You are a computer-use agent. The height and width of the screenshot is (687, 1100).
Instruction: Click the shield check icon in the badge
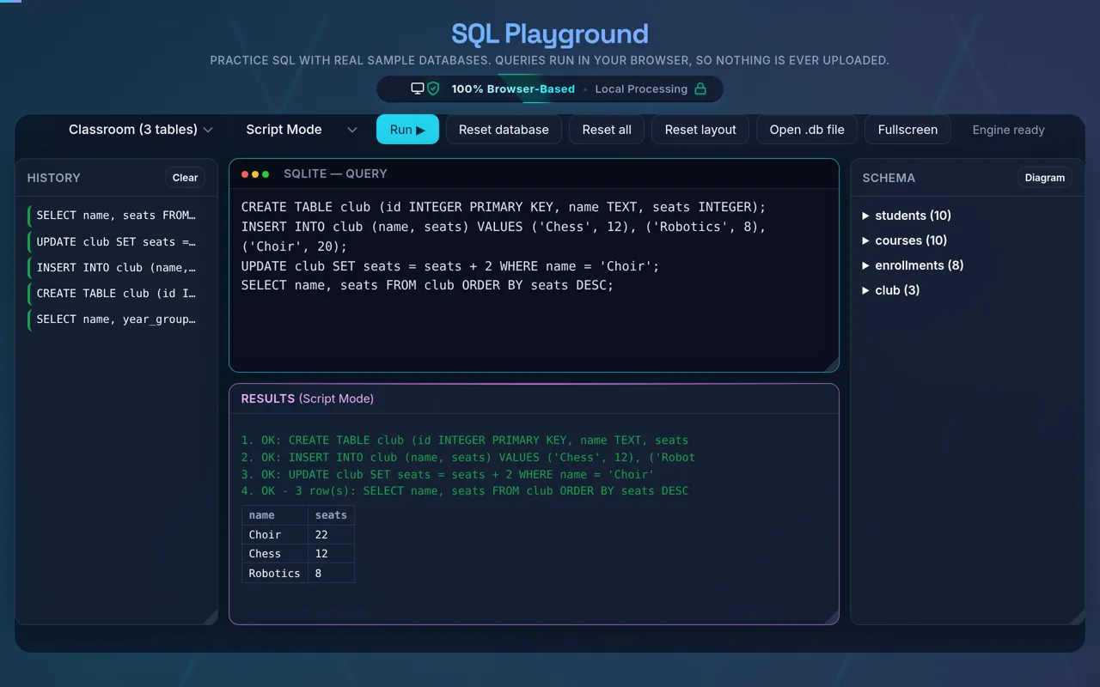(x=433, y=88)
